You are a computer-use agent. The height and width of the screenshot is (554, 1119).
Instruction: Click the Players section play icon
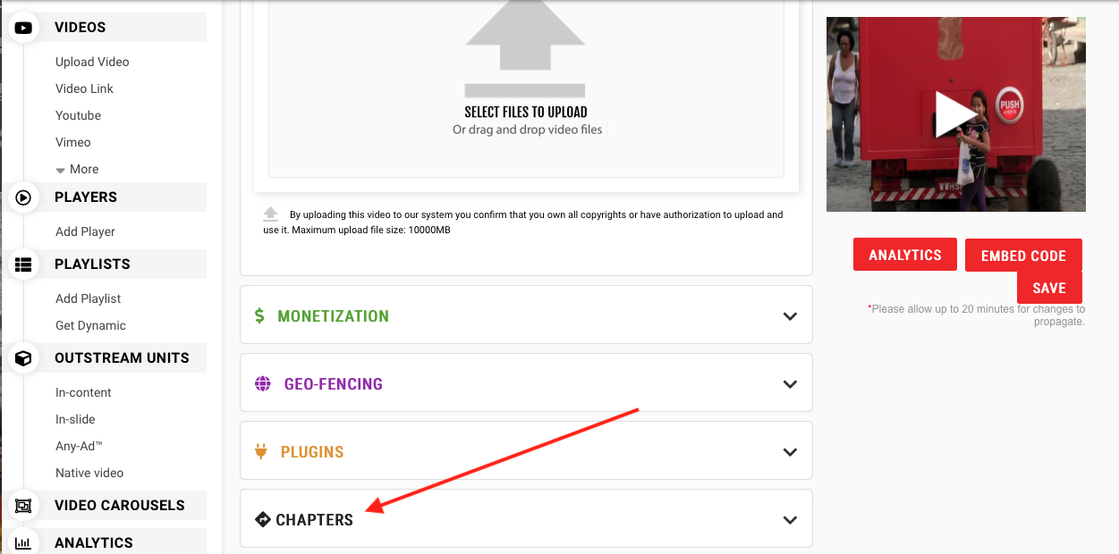[x=23, y=197]
